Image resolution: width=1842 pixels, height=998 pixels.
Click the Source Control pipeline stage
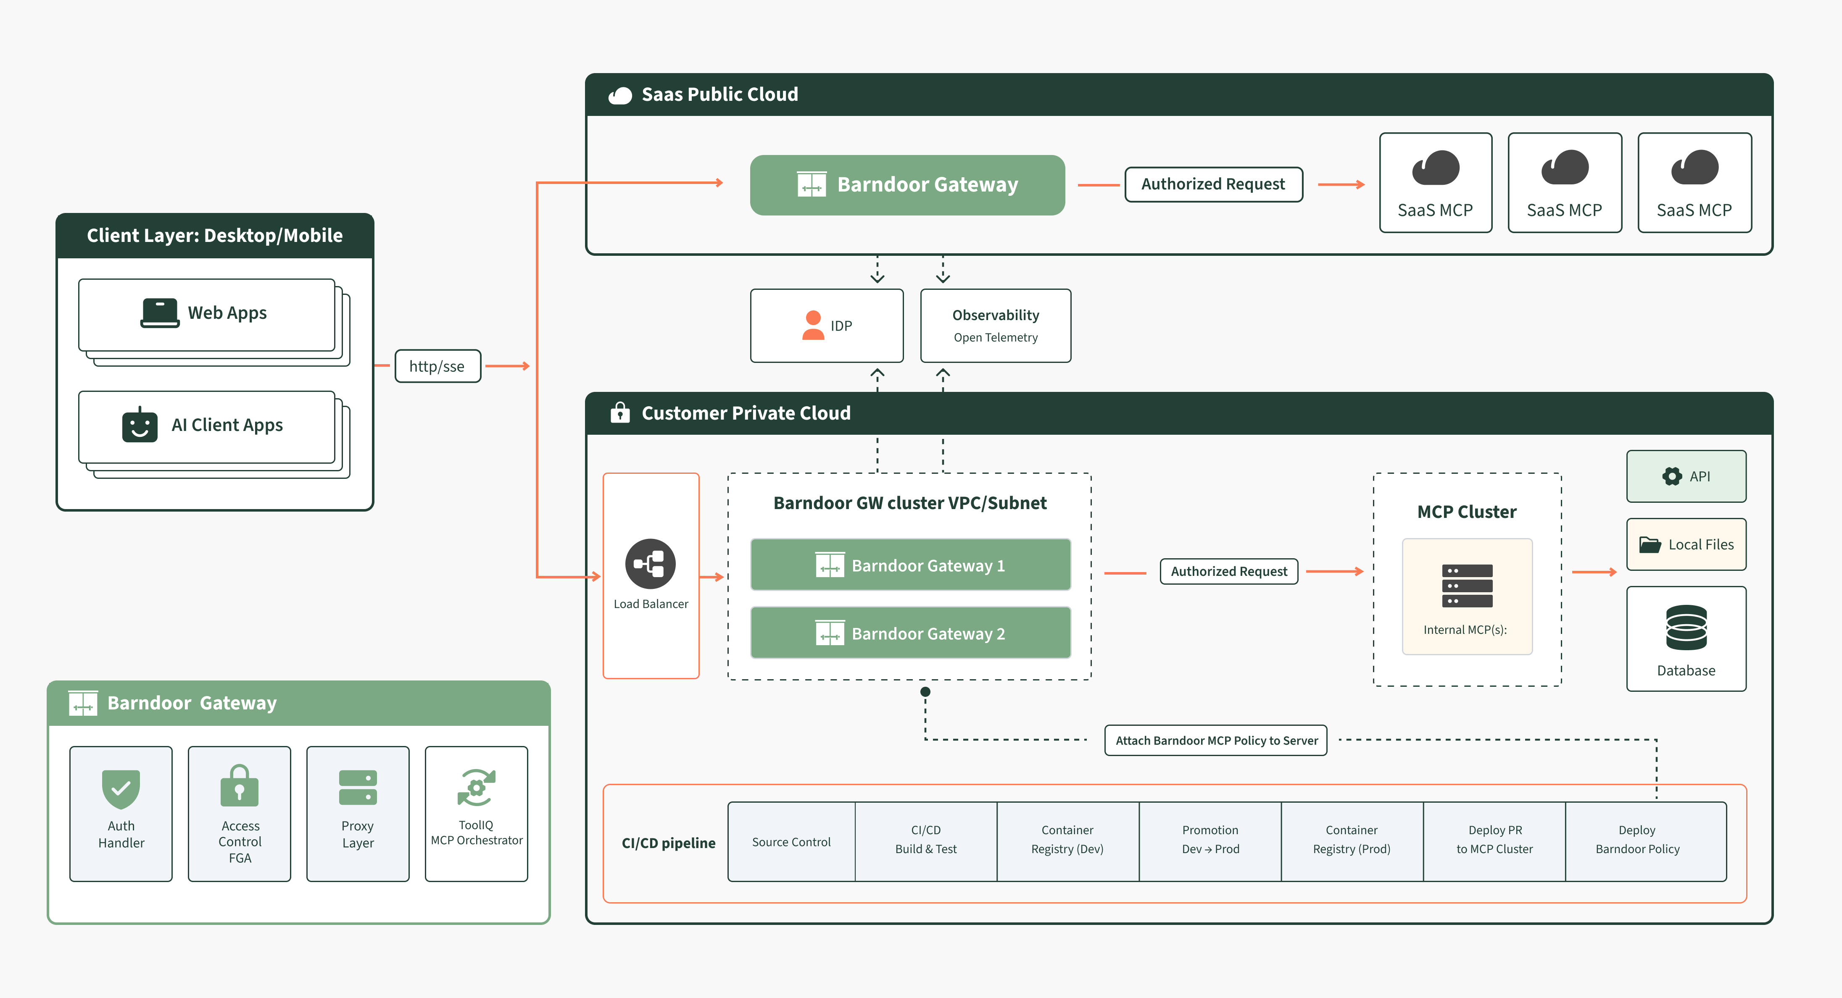click(x=791, y=841)
